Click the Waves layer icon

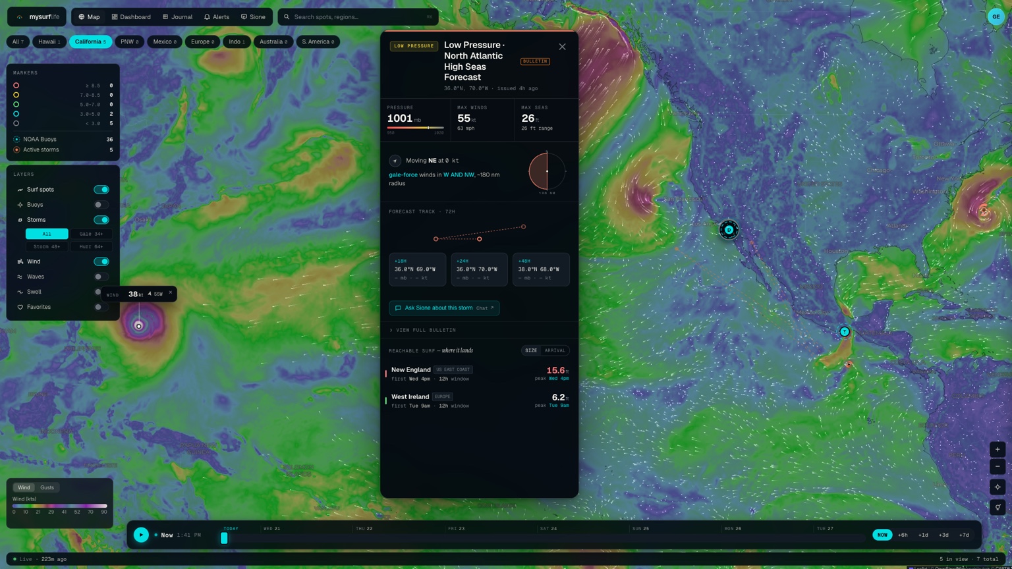20,277
